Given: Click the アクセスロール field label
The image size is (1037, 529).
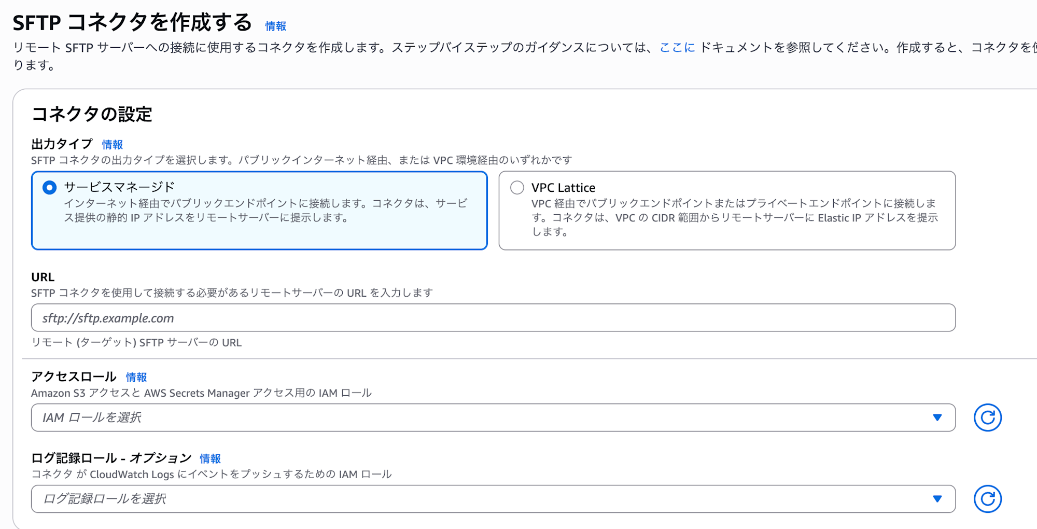Looking at the screenshot, I should pos(74,377).
